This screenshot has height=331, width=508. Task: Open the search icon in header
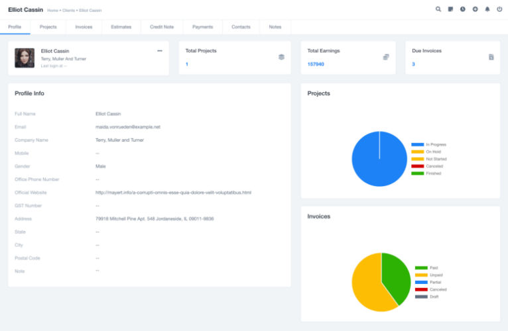point(438,9)
